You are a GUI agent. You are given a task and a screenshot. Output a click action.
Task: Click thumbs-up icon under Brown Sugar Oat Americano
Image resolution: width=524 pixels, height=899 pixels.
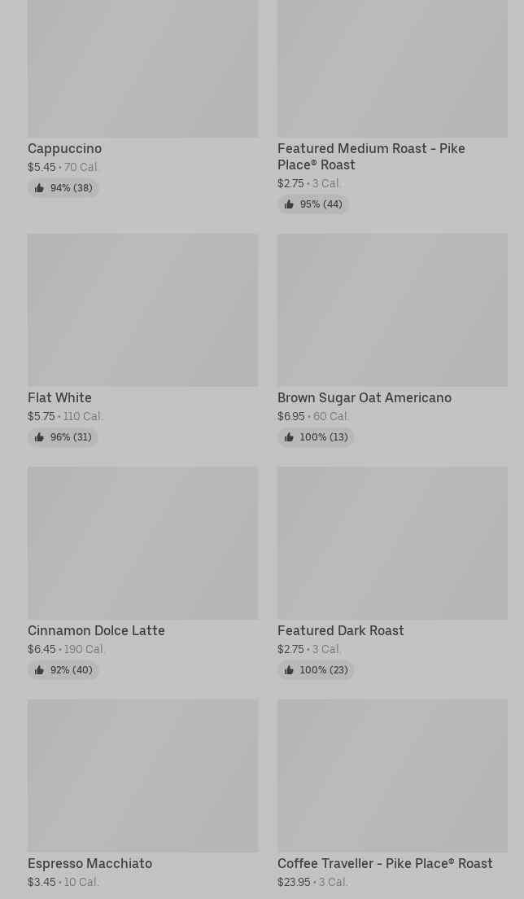tap(289, 437)
